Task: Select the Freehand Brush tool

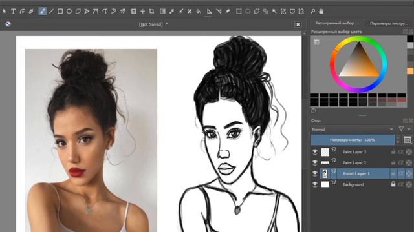Action: (42, 12)
